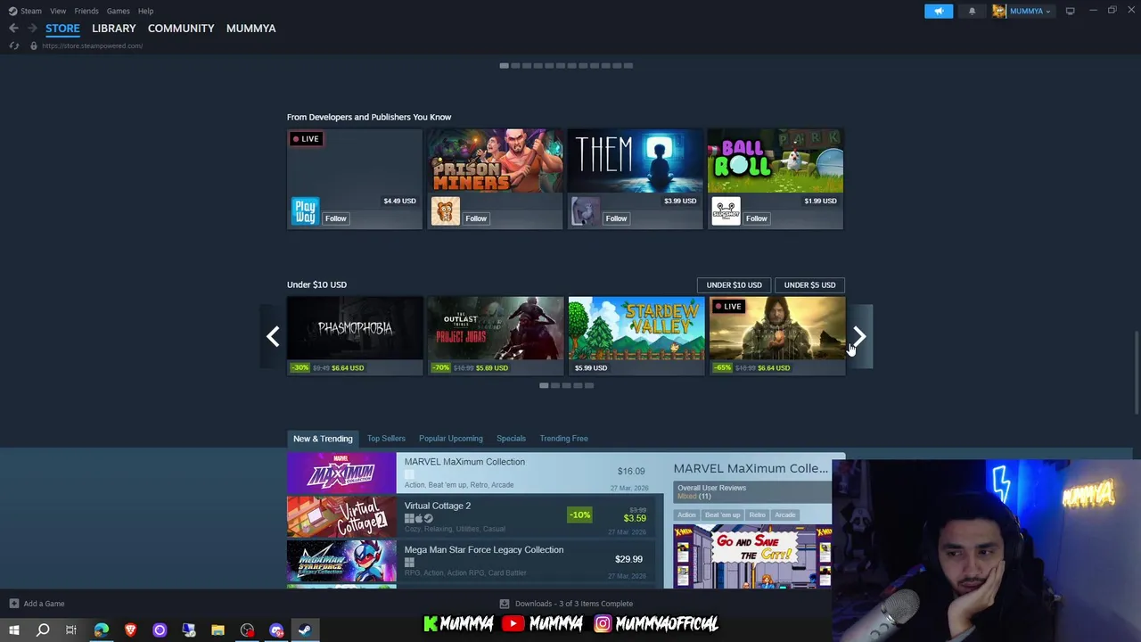
Task: Open Brave browser from the taskbar
Action: pyautogui.click(x=130, y=630)
